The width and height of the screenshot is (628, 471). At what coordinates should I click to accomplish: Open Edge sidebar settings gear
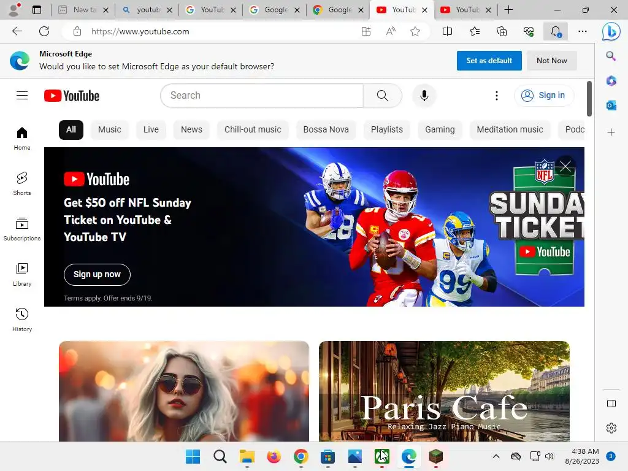(611, 427)
